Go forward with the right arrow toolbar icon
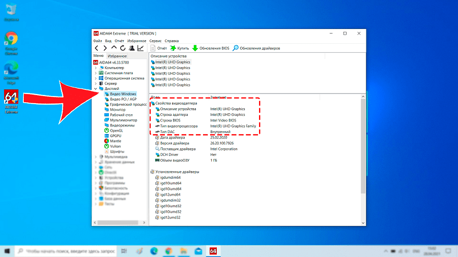The image size is (458, 257). tap(105, 48)
